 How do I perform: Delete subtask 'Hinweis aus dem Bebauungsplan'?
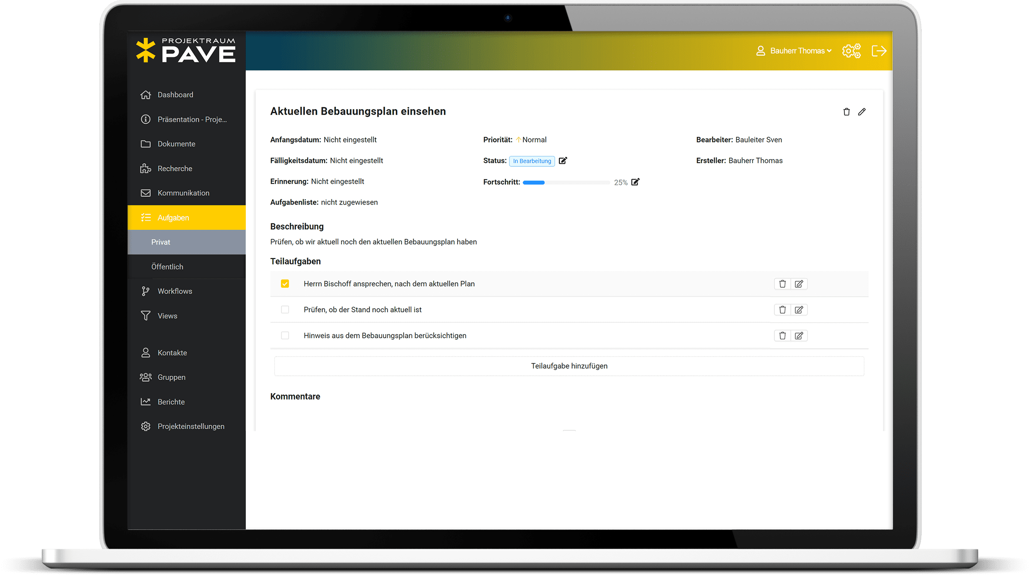783,336
